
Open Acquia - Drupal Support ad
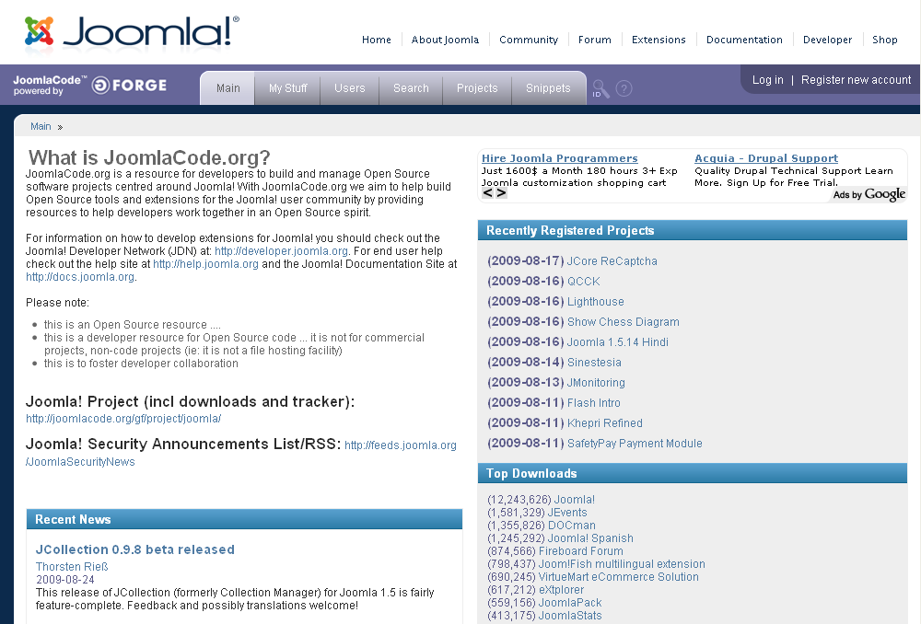766,158
